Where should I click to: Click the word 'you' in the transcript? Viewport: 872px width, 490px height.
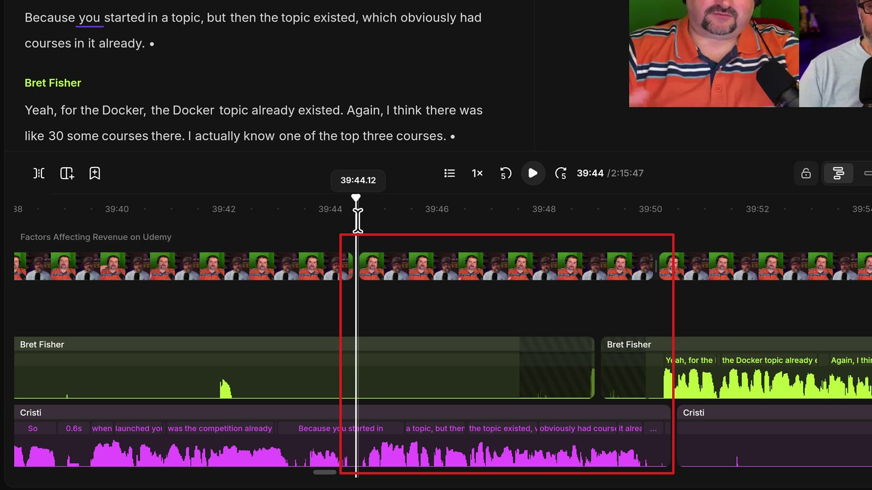(x=89, y=18)
